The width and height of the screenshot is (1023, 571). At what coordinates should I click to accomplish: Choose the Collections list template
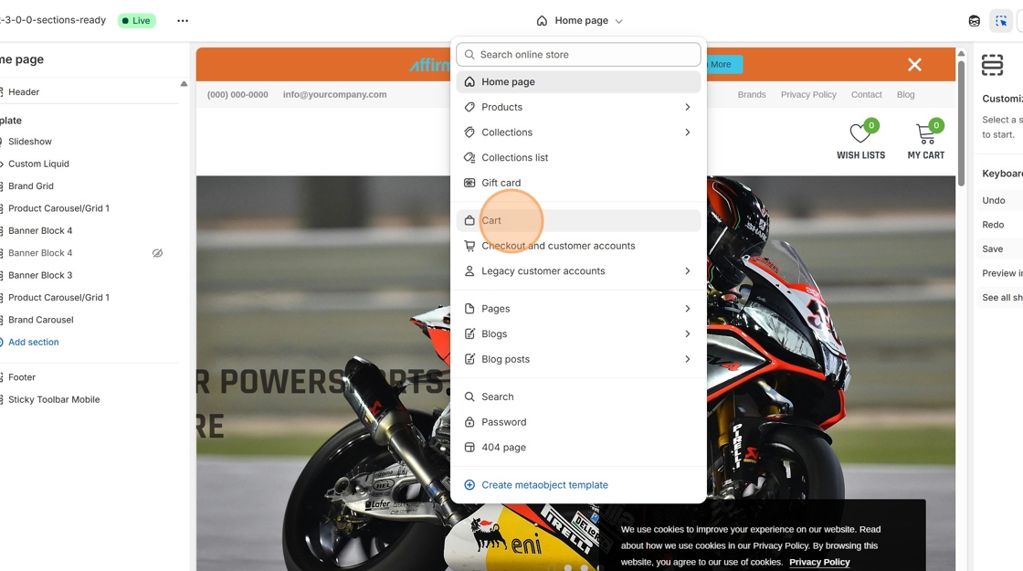coord(579,157)
